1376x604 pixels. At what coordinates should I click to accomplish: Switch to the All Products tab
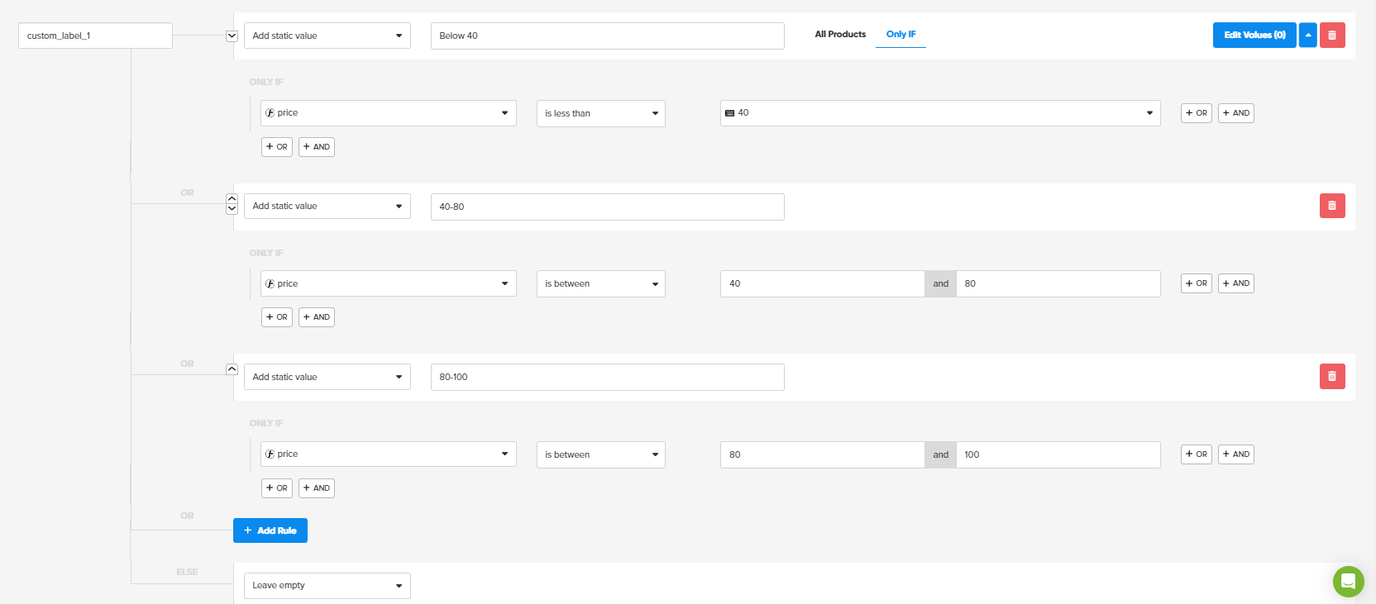pos(840,35)
